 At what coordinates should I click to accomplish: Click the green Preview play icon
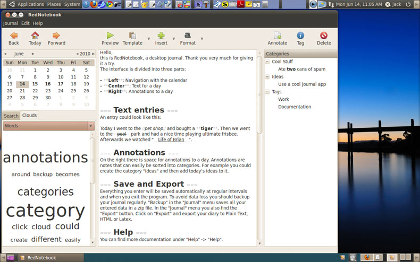click(x=110, y=36)
